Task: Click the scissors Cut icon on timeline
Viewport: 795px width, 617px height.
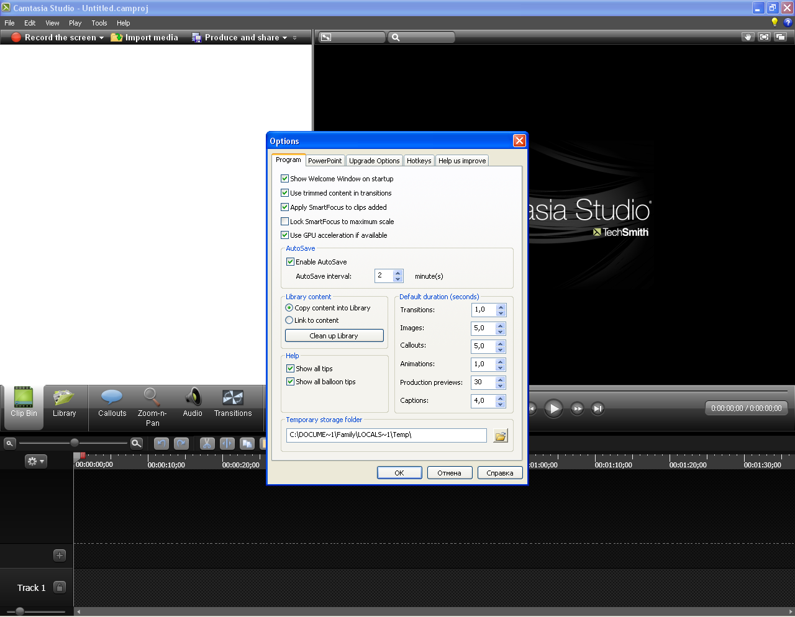Action: click(x=207, y=443)
